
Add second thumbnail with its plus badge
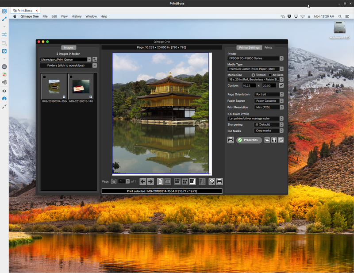tap(91, 97)
